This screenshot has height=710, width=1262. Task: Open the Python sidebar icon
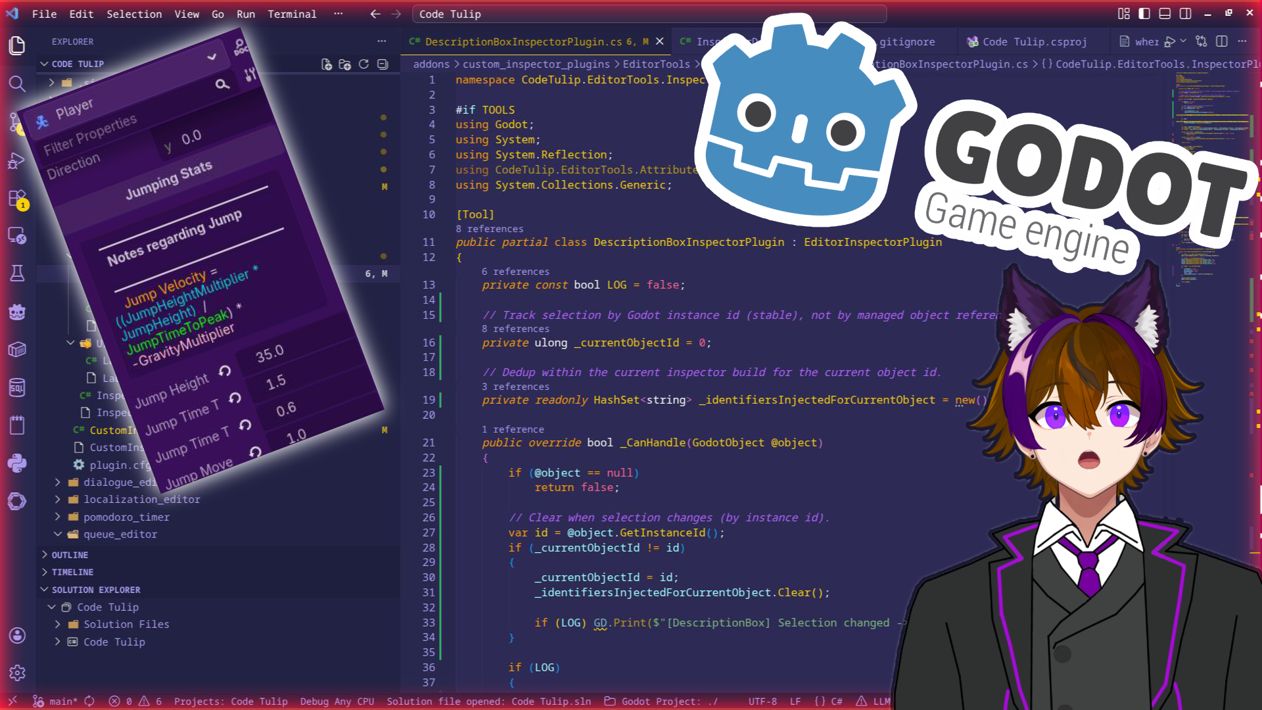[17, 463]
